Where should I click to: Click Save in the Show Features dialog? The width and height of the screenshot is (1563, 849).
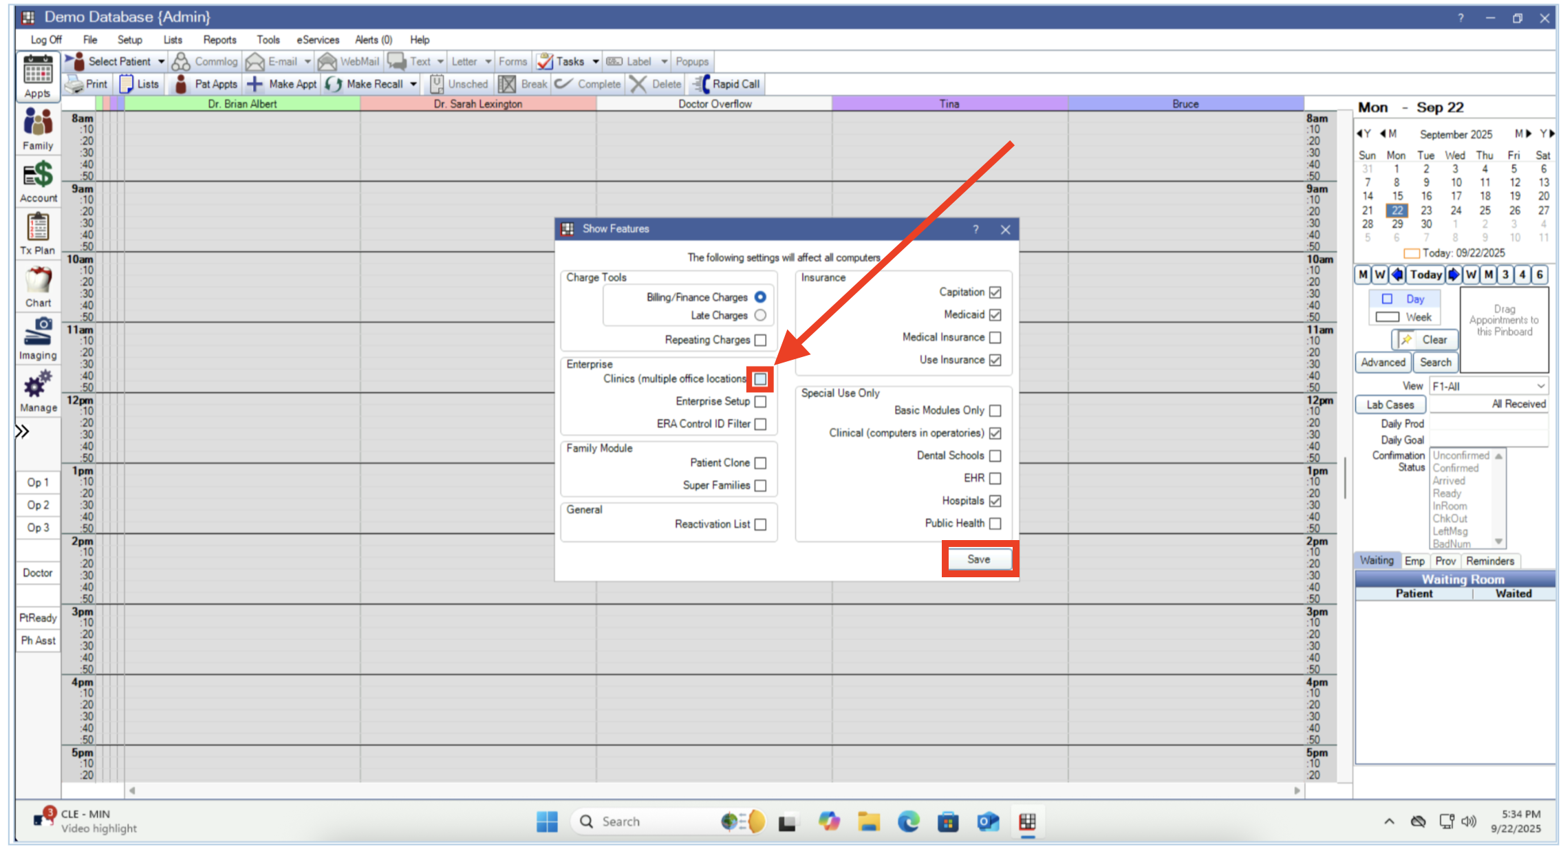(978, 559)
